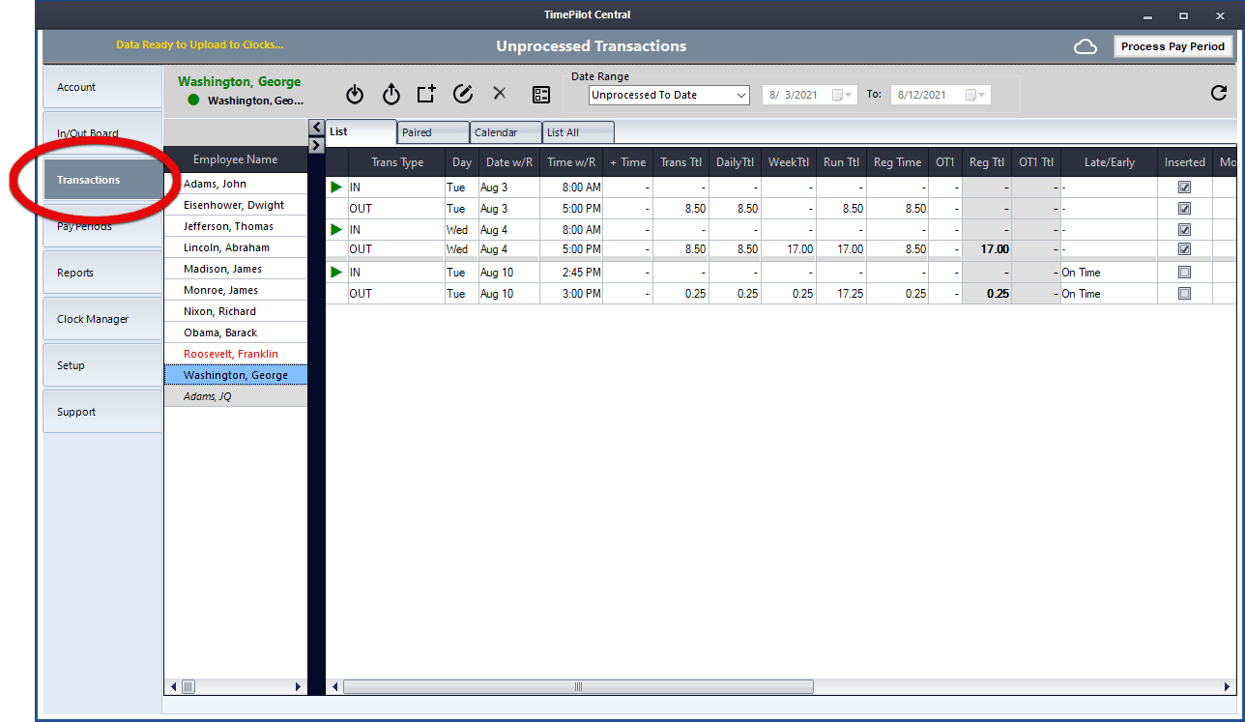Viewport: 1245px width, 722px height.
Task: Switch to the Paired tab
Action: 432,131
